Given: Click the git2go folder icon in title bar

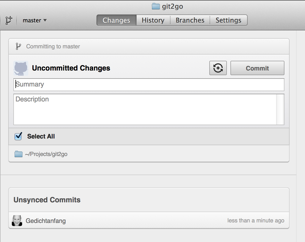Looking at the screenshot, I should (x=156, y=6).
